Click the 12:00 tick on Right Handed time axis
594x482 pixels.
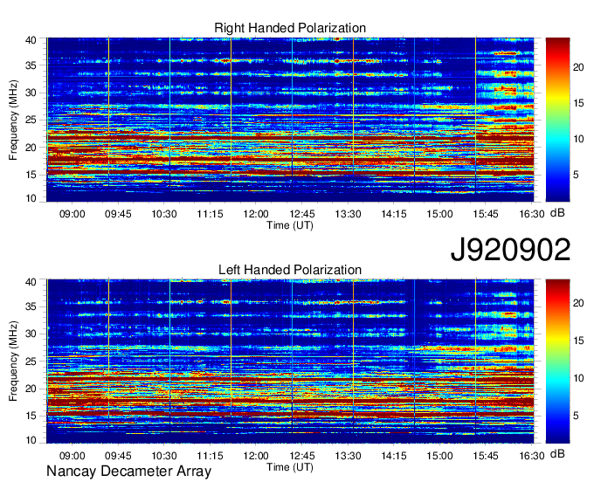[256, 214]
